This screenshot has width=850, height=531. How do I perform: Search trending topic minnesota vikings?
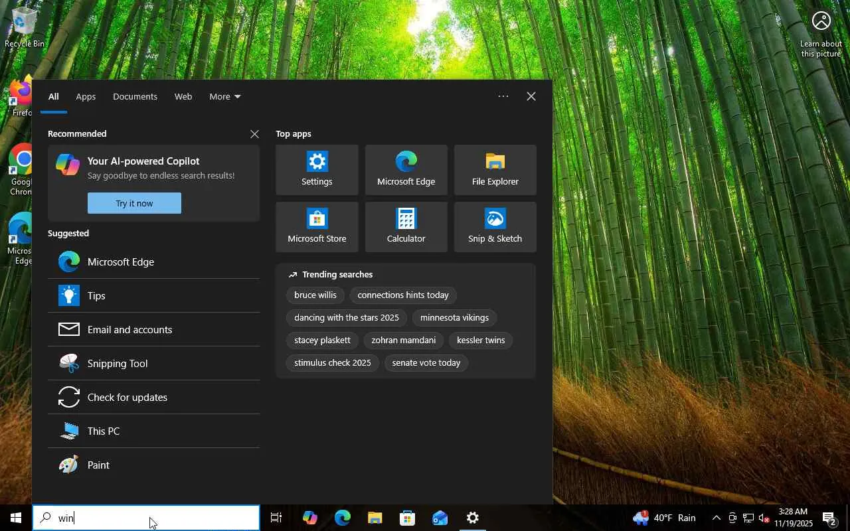[x=454, y=317]
